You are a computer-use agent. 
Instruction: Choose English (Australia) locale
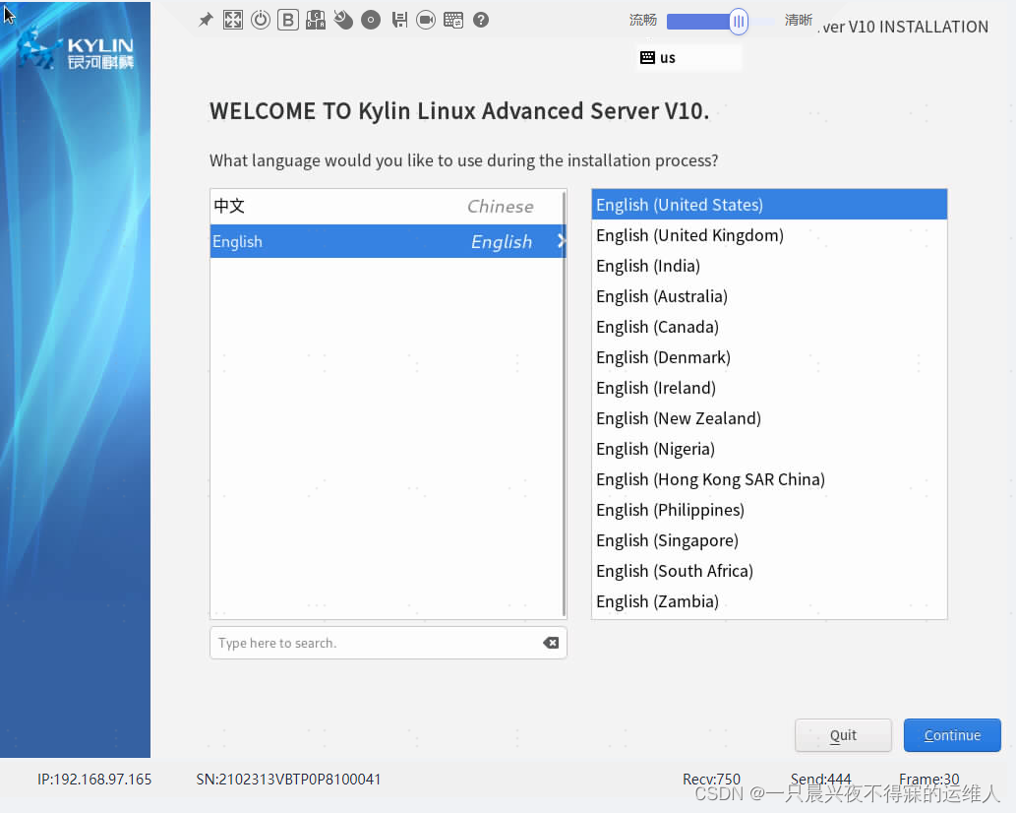coord(769,296)
